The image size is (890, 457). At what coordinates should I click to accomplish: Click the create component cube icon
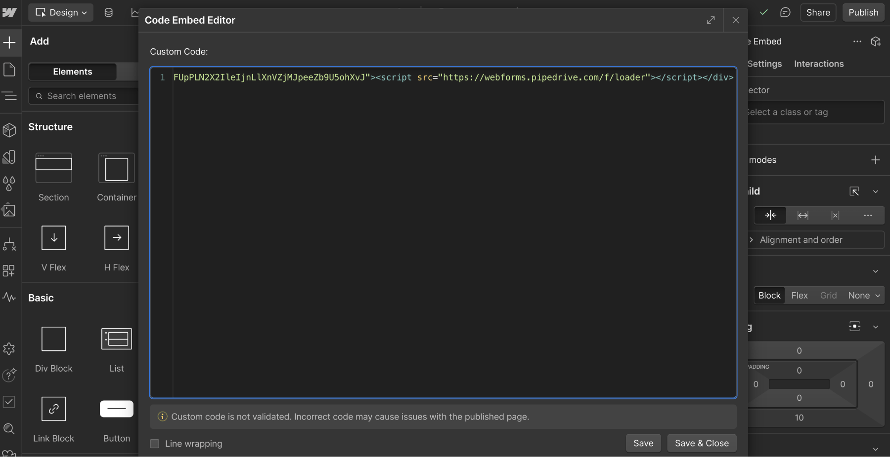click(876, 41)
